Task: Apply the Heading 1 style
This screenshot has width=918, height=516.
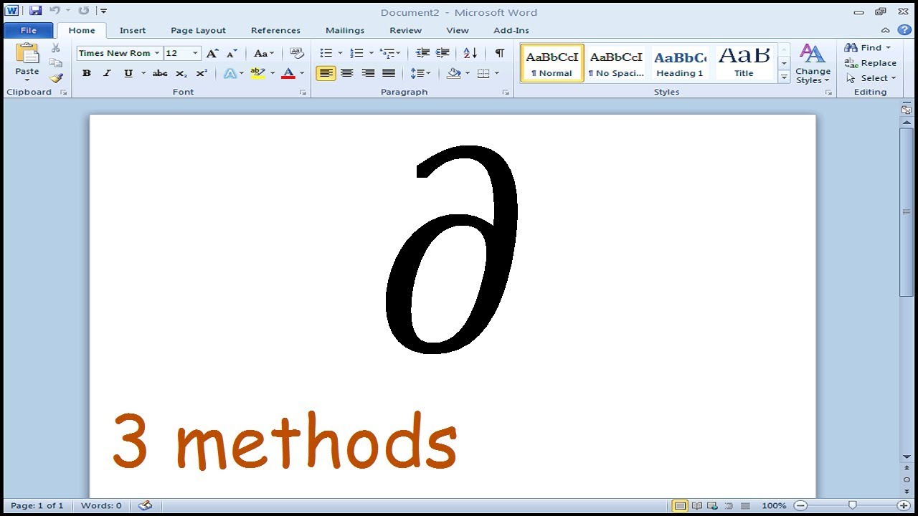Action: pyautogui.click(x=680, y=63)
